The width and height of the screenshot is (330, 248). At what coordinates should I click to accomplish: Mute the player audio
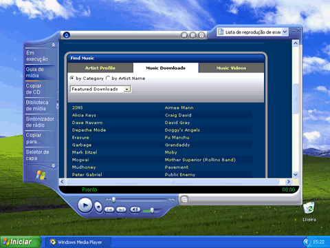(135, 209)
